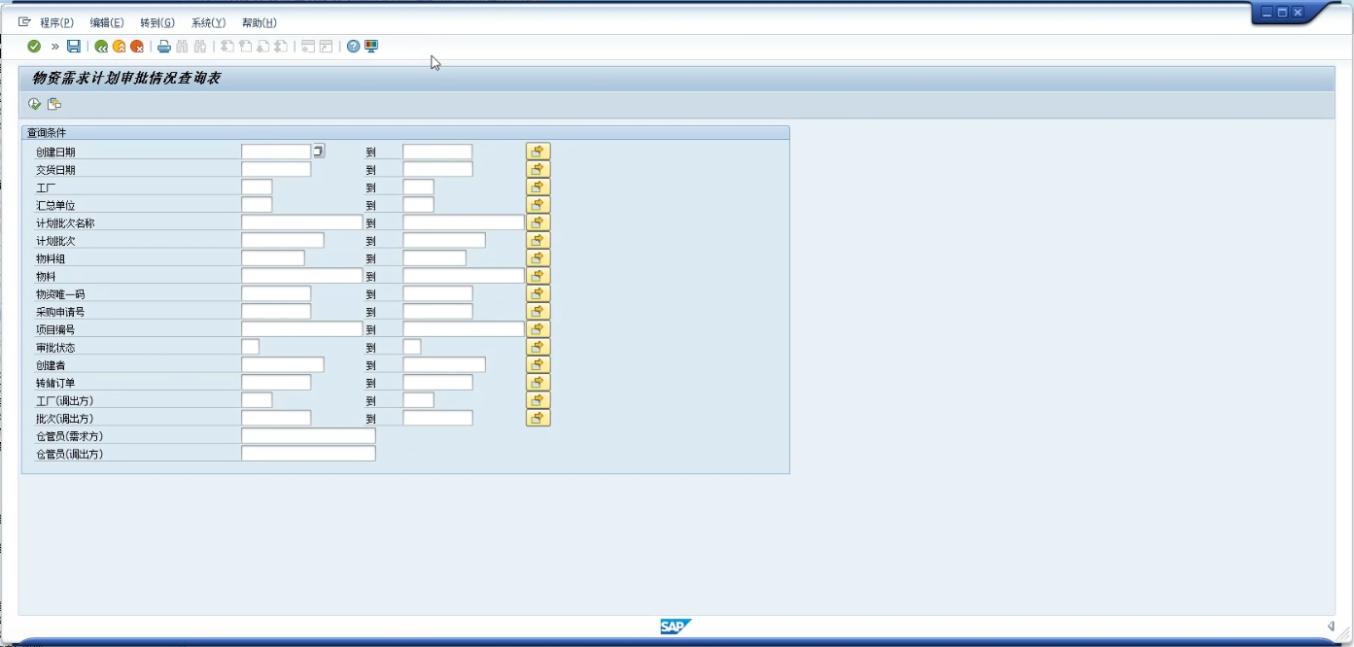The width and height of the screenshot is (1354, 647).
Task: Click the 仓管员(需求方) input field
Action: pos(308,436)
